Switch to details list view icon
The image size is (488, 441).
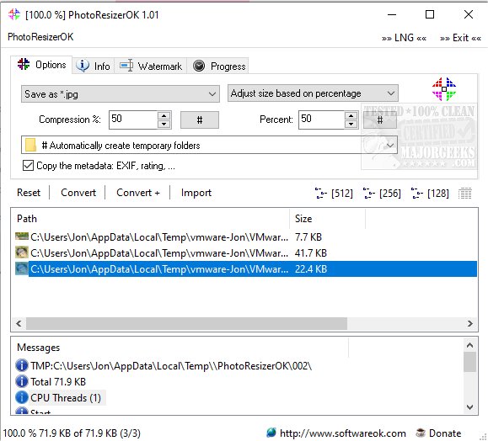pyautogui.click(x=464, y=194)
